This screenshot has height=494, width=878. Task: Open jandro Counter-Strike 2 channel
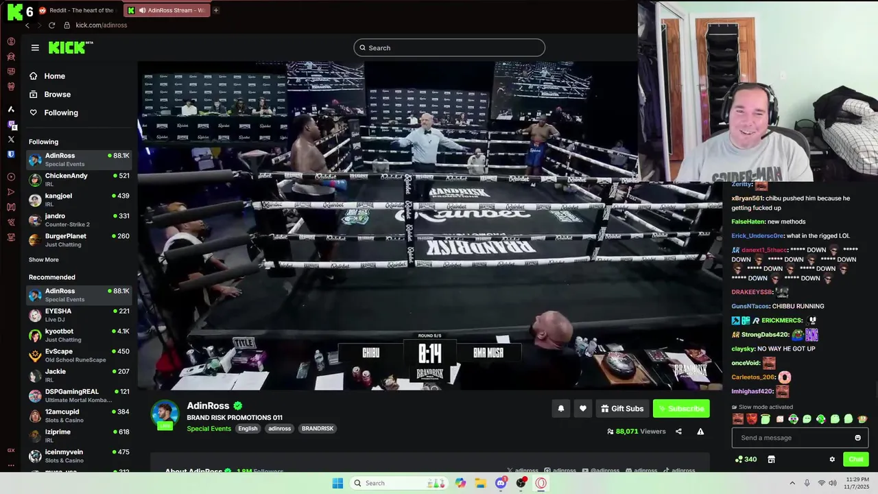click(79, 220)
